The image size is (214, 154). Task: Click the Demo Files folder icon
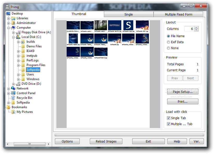coord(23,46)
